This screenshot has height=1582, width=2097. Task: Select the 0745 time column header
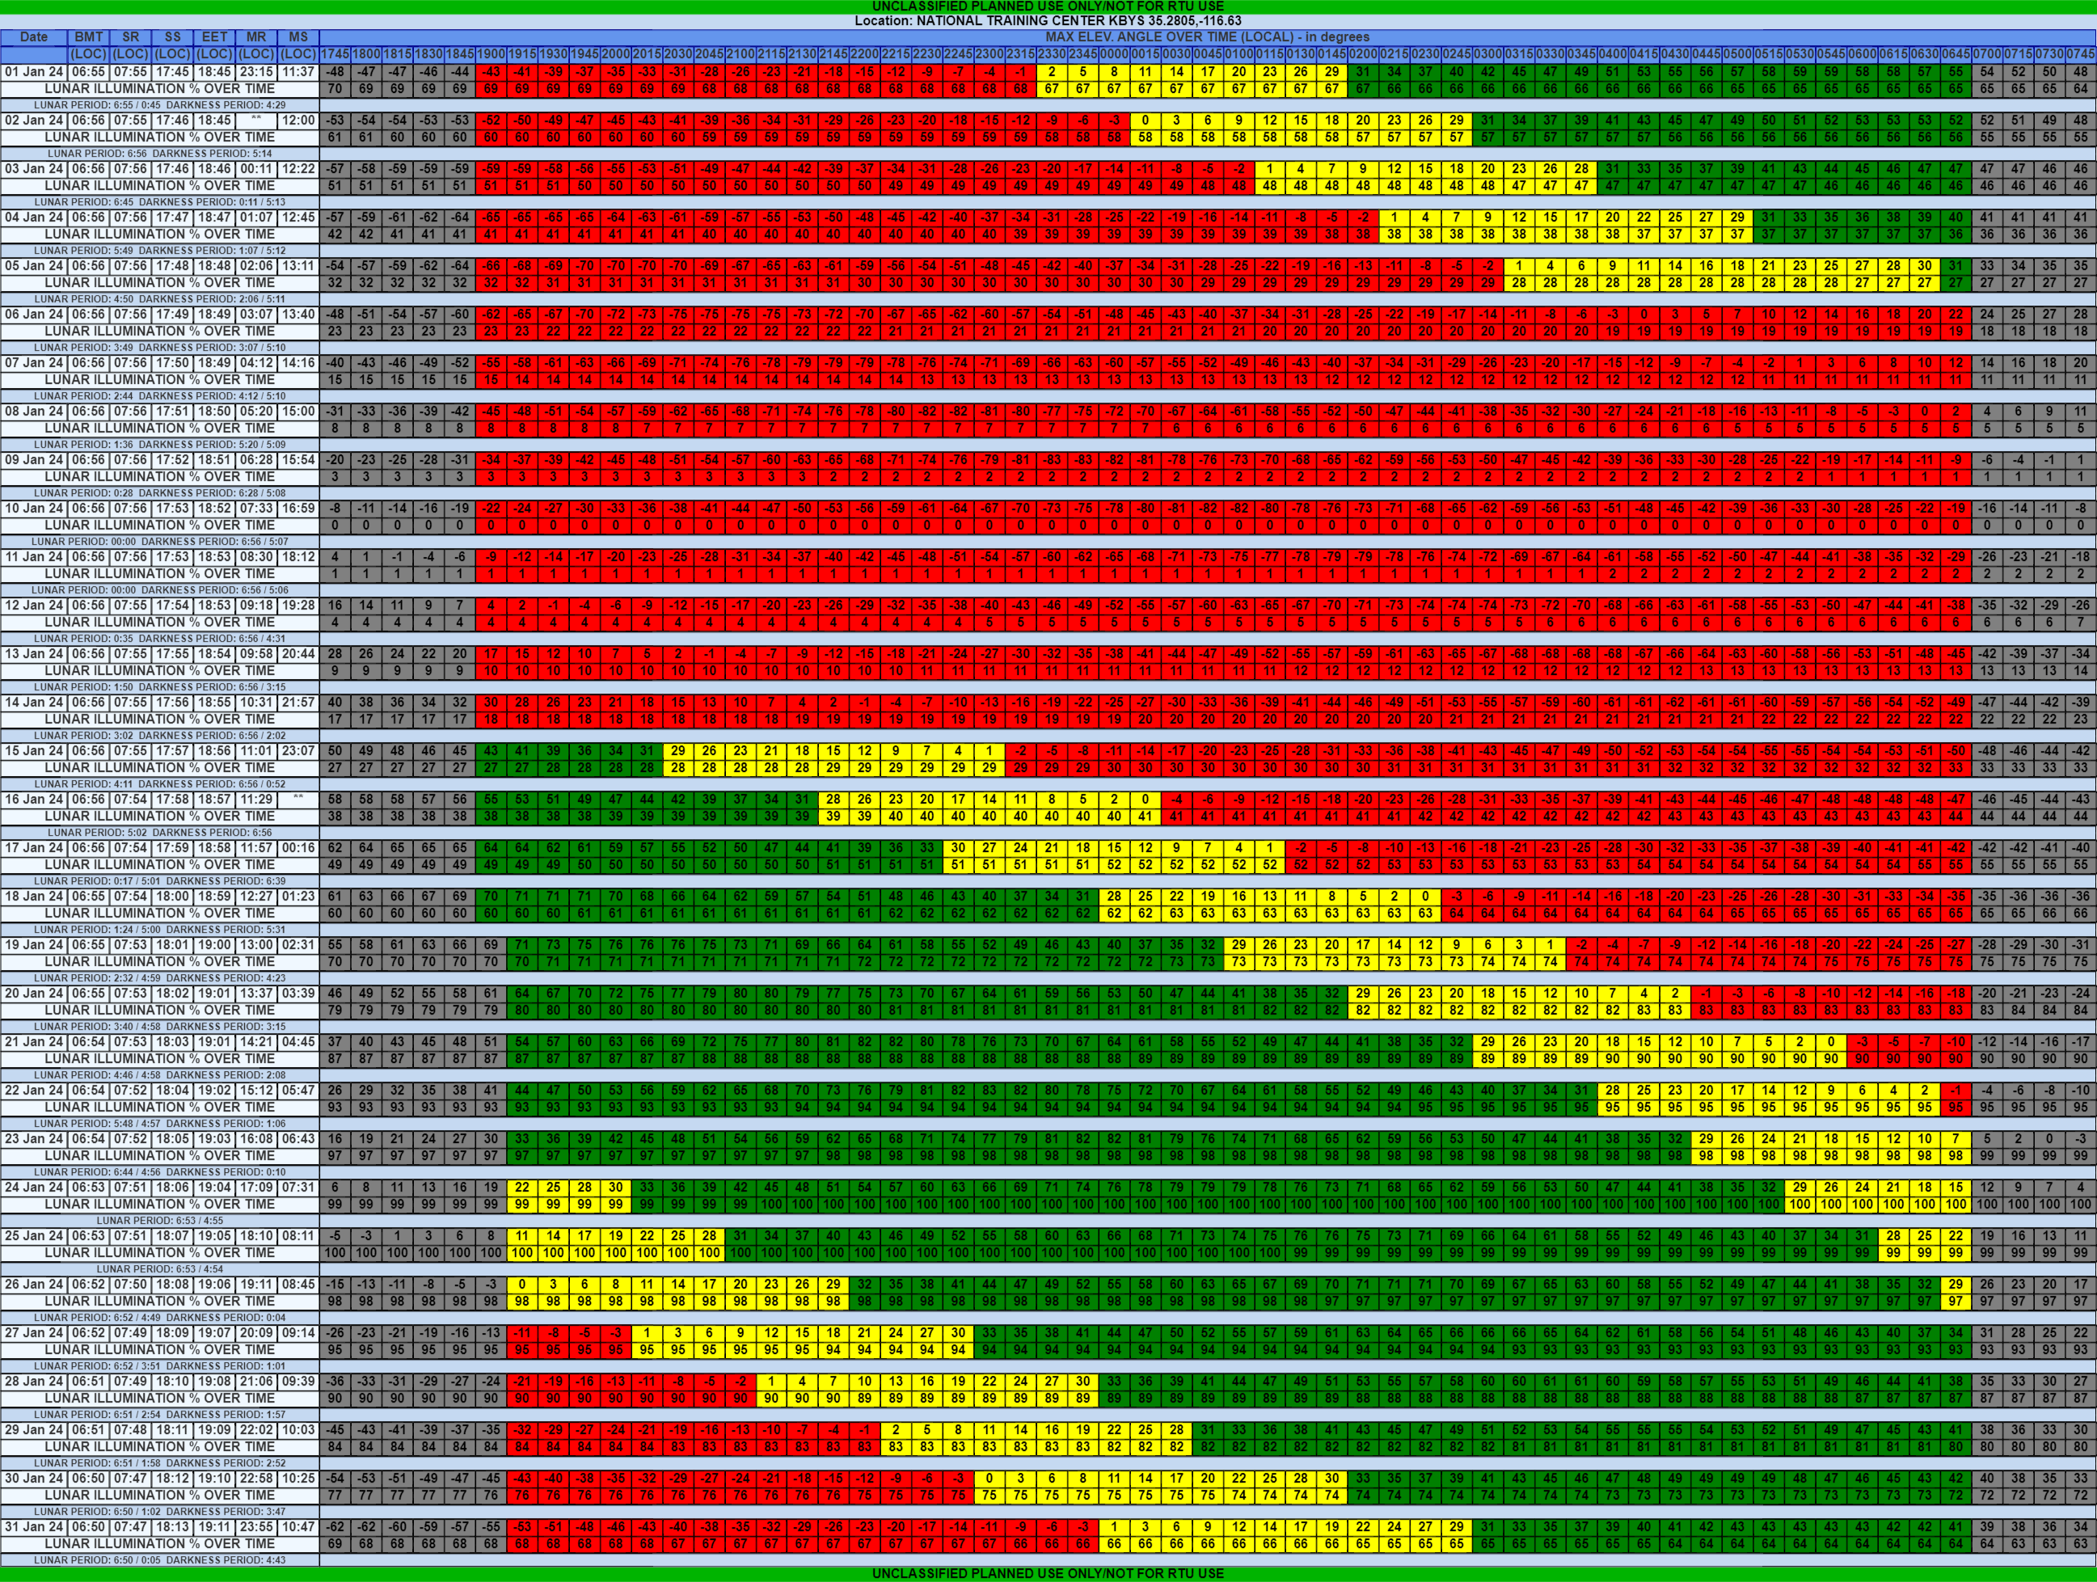pos(2080,54)
